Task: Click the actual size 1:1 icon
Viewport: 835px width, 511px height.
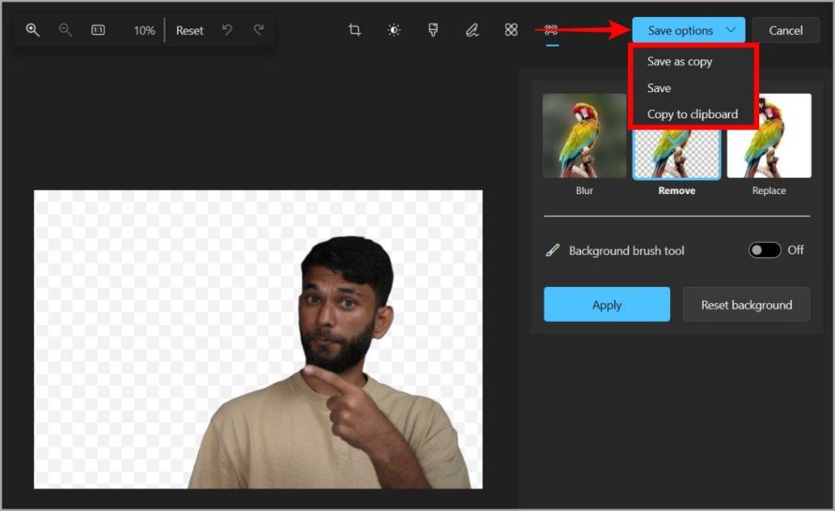Action: [98, 30]
